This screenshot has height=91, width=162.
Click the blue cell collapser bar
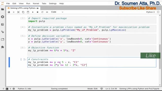click(x=9, y=62)
